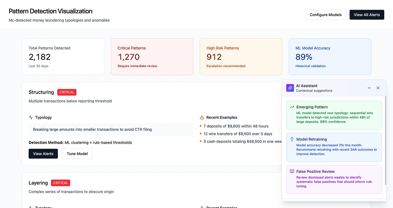Click the Tune Model button
393x208 pixels.
[x=77, y=154]
